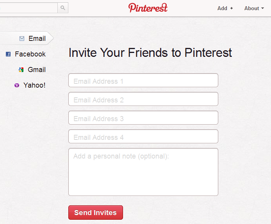Click the Facebook logo icon
This screenshot has height=224, width=271.
coord(8,54)
